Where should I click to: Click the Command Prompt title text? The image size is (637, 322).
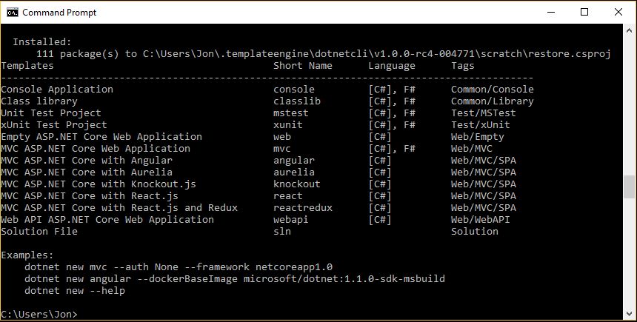coord(59,13)
